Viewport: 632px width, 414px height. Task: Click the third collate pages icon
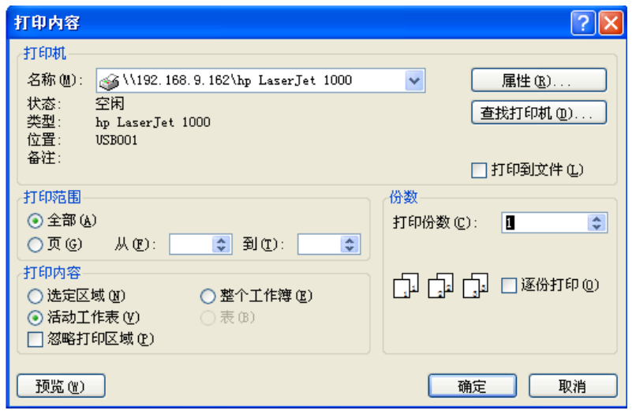[475, 286]
